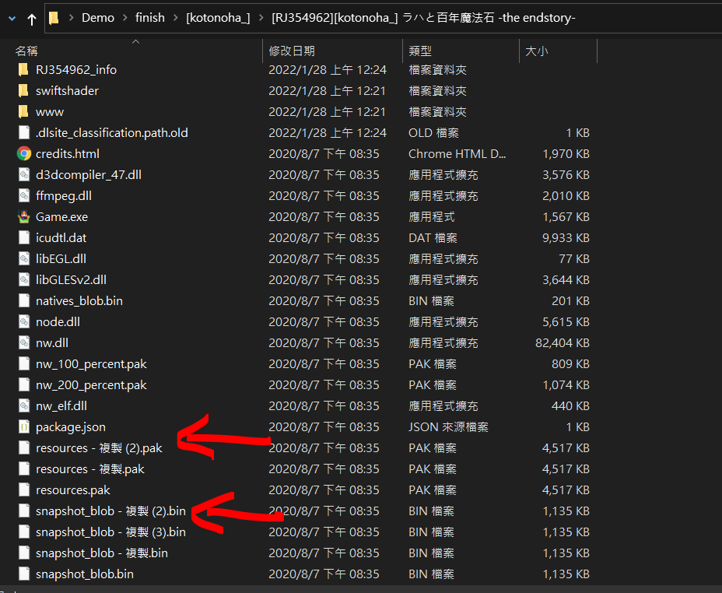Click www folder icon

pos(23,111)
